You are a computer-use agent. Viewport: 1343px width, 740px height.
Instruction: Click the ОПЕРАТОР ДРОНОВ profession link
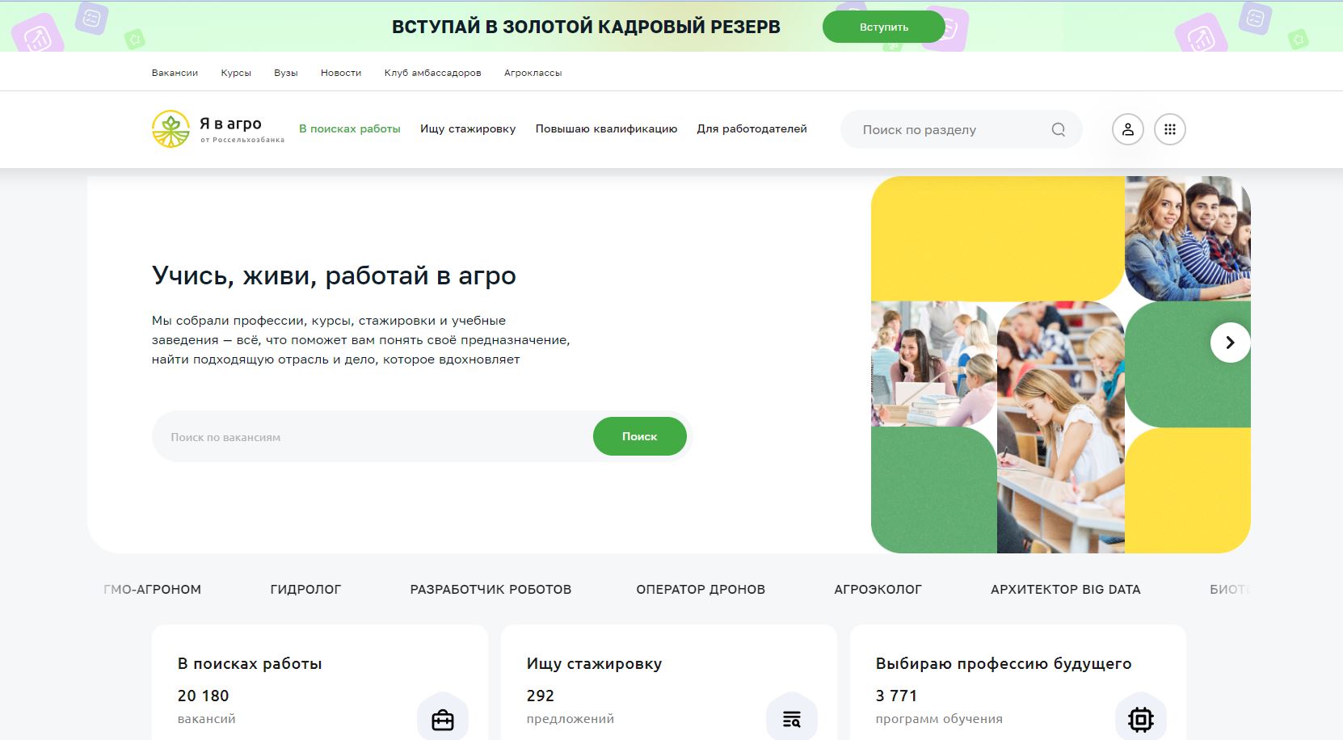tap(701, 590)
